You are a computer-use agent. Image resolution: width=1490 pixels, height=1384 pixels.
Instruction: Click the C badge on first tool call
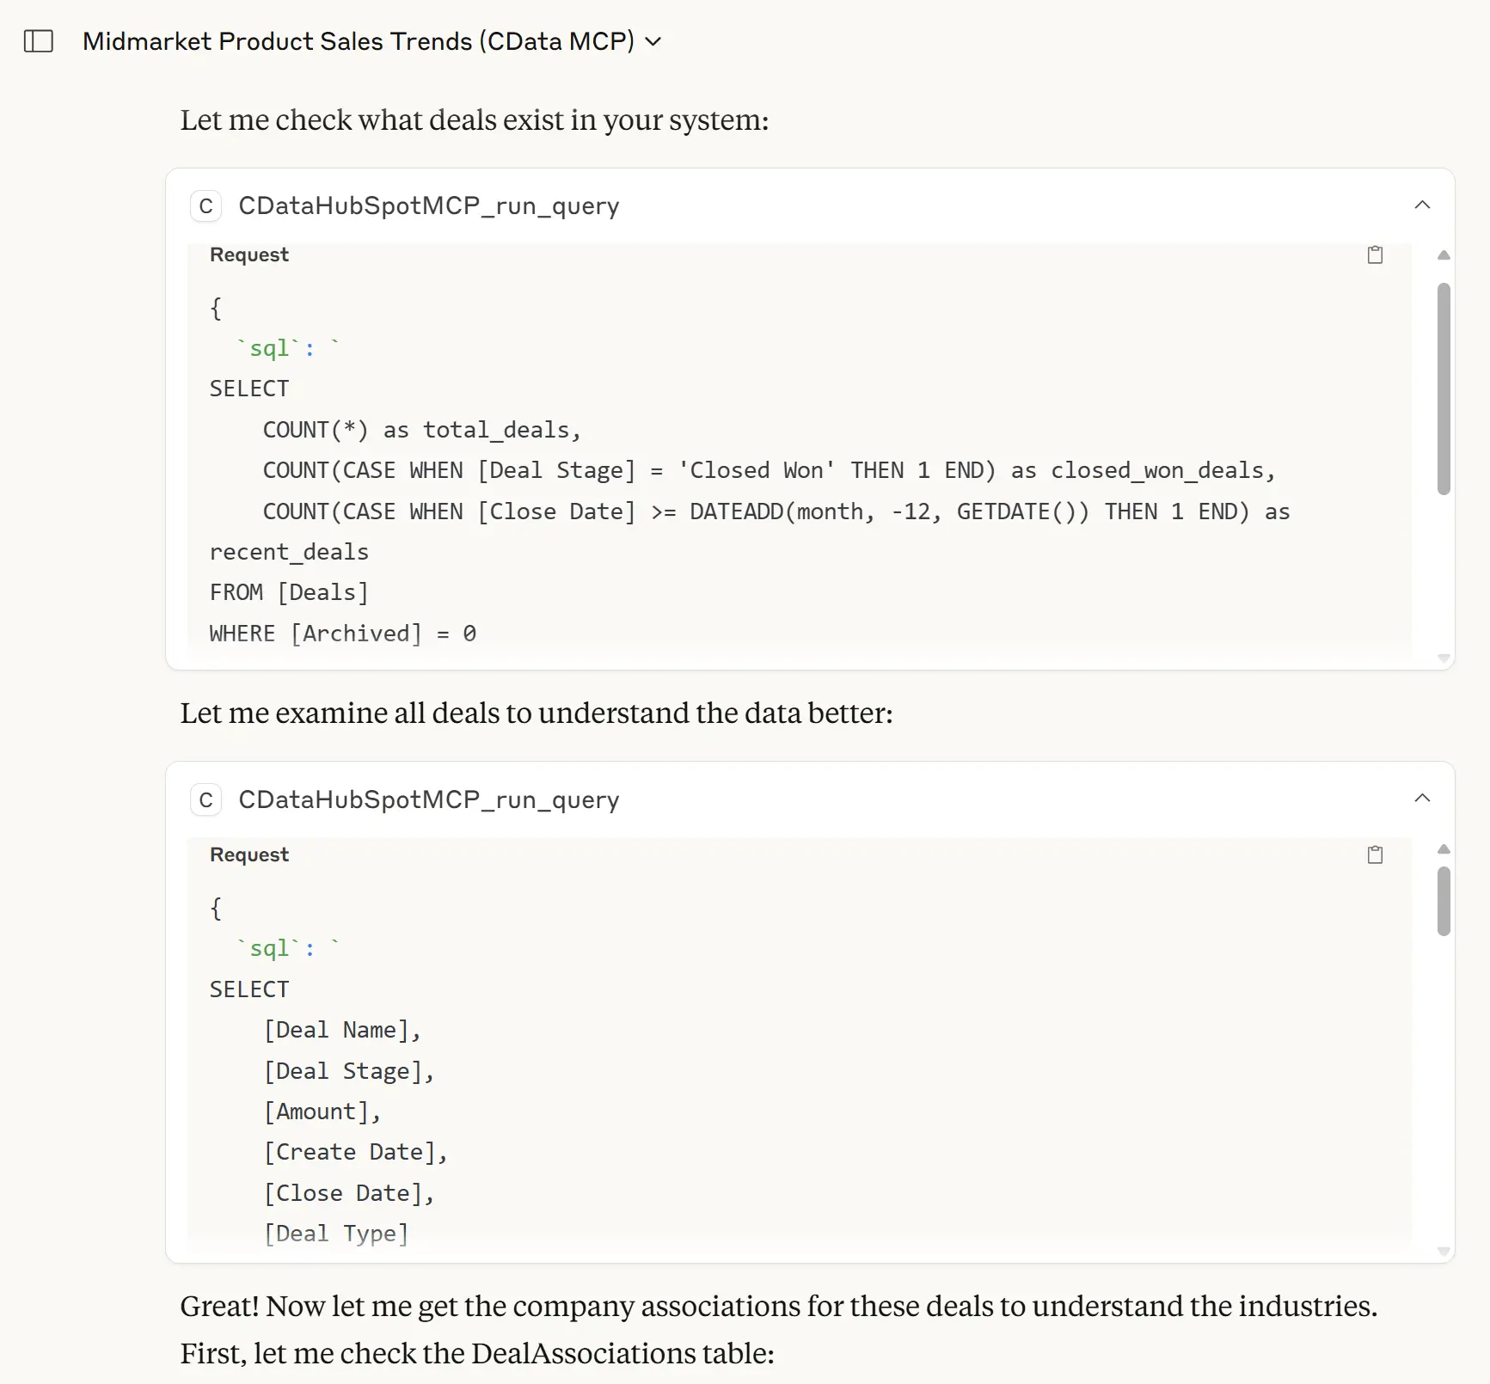205,205
